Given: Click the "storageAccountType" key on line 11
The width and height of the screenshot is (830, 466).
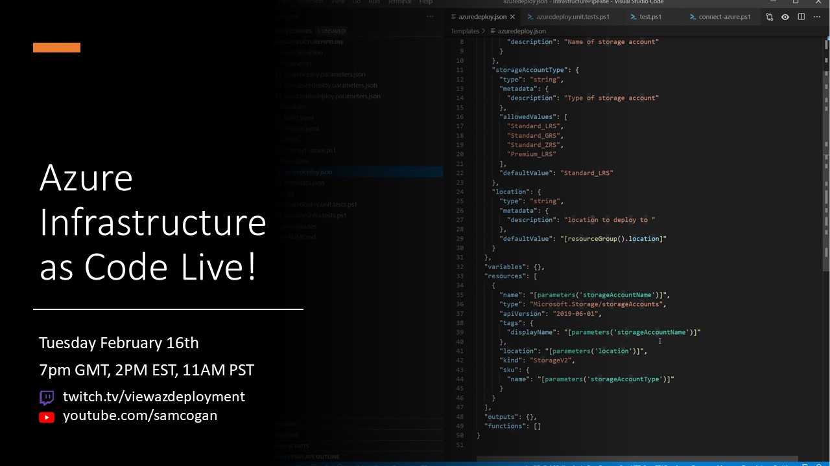Looking at the screenshot, I should point(530,70).
